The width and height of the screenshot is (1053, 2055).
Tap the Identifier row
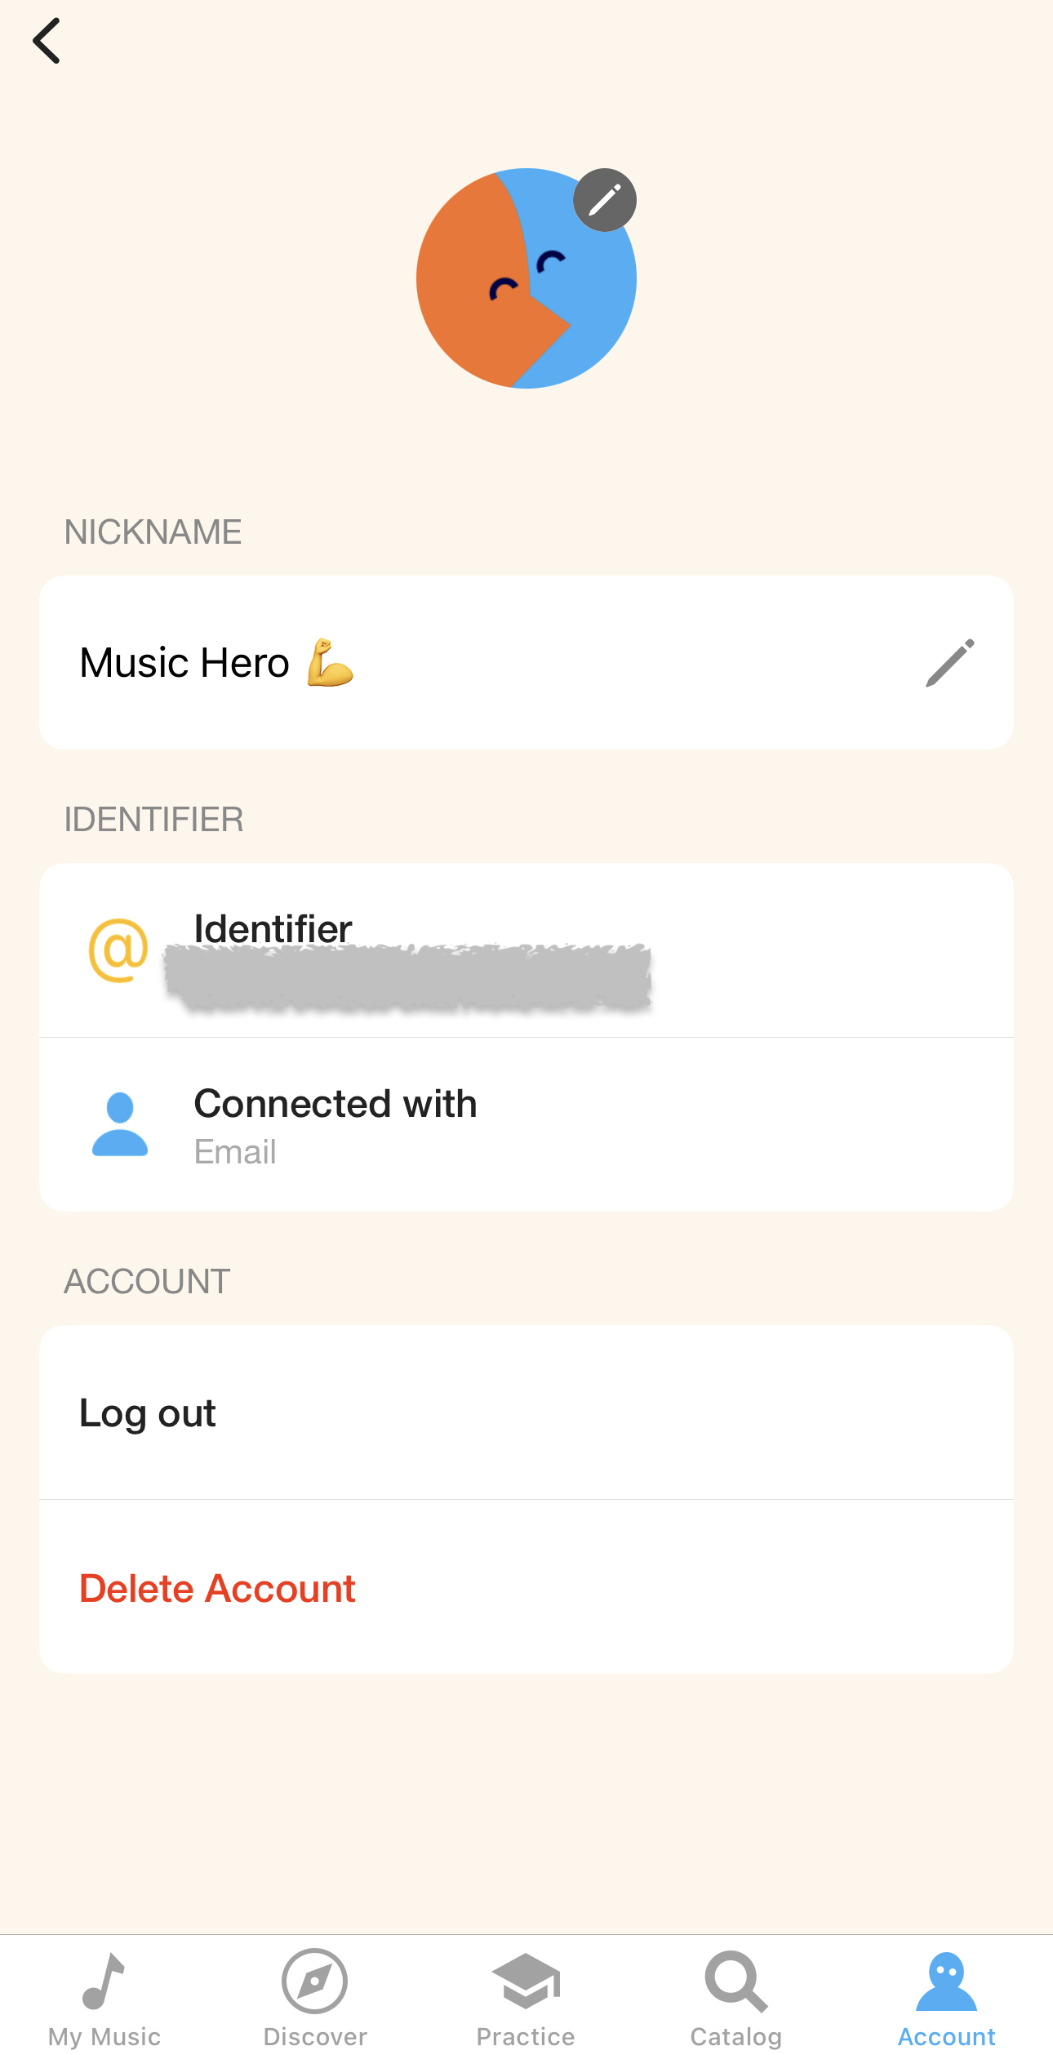[x=526, y=950]
